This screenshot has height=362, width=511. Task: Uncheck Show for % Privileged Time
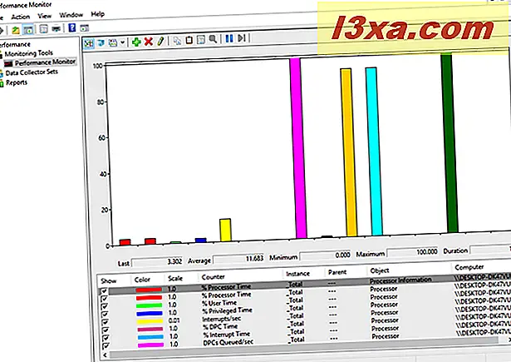coord(106,314)
